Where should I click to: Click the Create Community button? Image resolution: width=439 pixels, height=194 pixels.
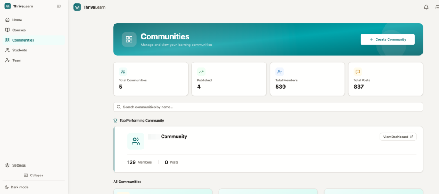click(387, 39)
